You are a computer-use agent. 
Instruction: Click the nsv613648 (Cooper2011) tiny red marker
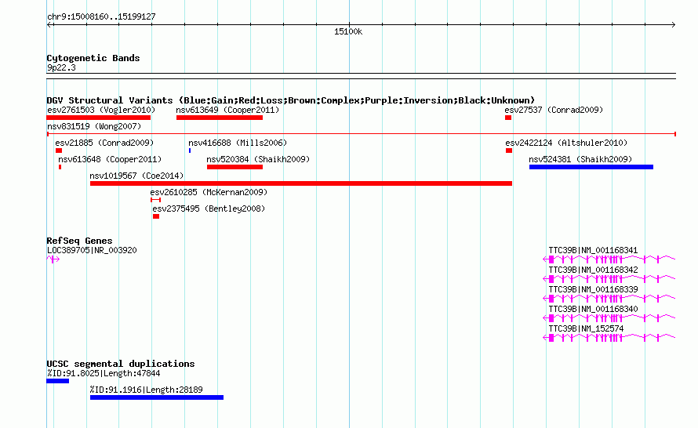pyautogui.click(x=60, y=167)
